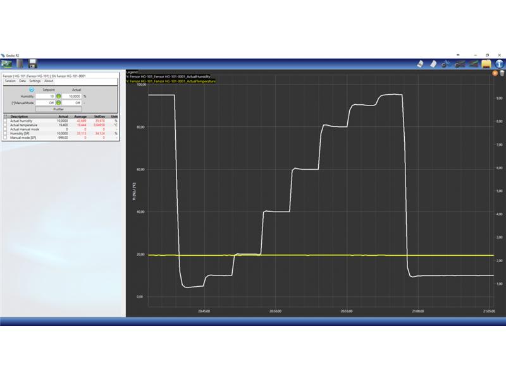Check the Humidity [SP] row checkbox
This screenshot has width=506, height=379.
pos(6,133)
